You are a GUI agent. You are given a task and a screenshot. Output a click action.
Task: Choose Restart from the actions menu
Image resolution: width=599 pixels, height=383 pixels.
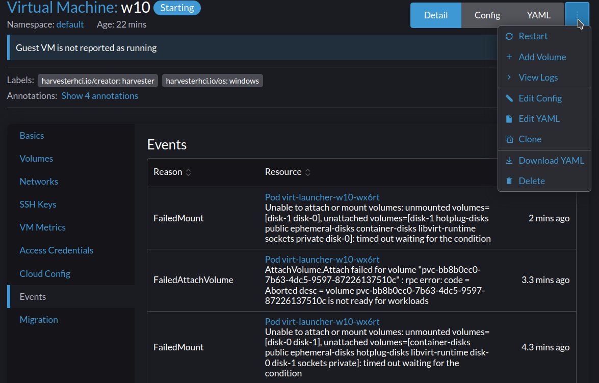544,36
